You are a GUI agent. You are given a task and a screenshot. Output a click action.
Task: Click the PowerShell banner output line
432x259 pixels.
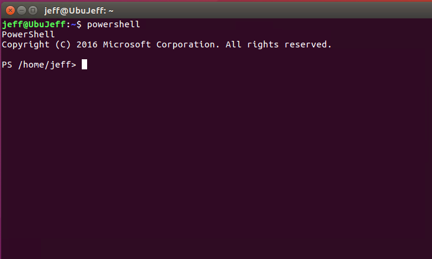[28, 34]
